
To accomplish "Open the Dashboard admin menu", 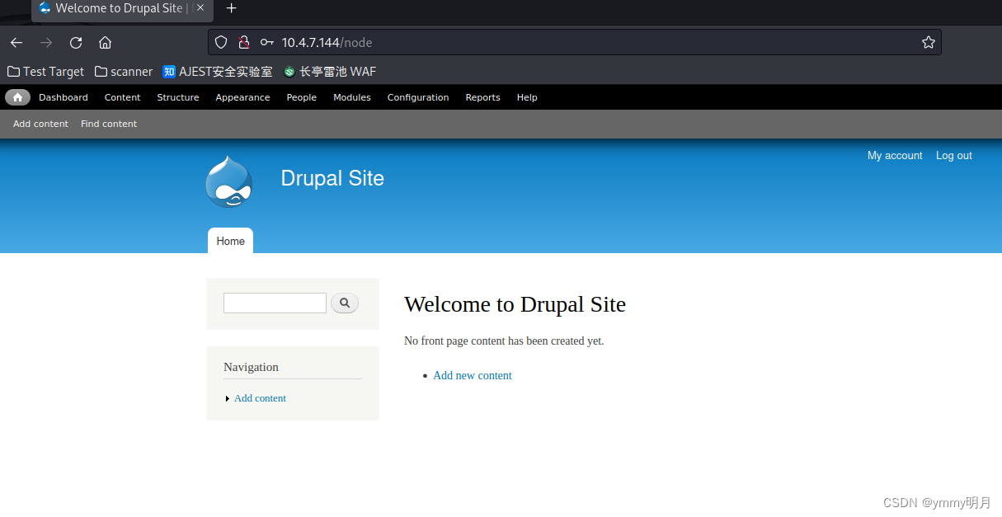I will [x=64, y=97].
